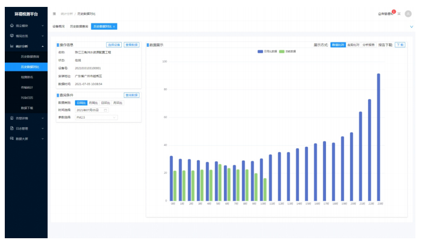Viewport: 434px width, 243px height.
Task: Collapse the 统计分析 sidebar menu
Action: click(x=27, y=46)
